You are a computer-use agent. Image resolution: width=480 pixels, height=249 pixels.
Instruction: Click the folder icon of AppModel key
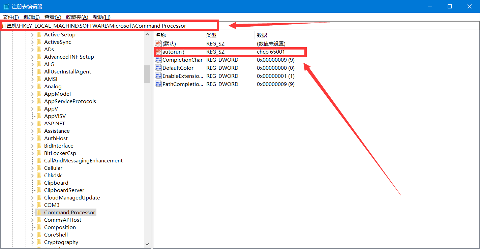pos(39,94)
